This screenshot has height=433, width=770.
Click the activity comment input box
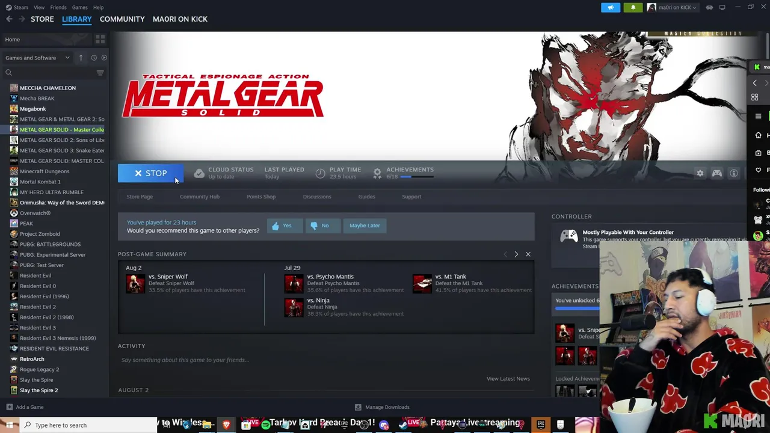click(326, 360)
